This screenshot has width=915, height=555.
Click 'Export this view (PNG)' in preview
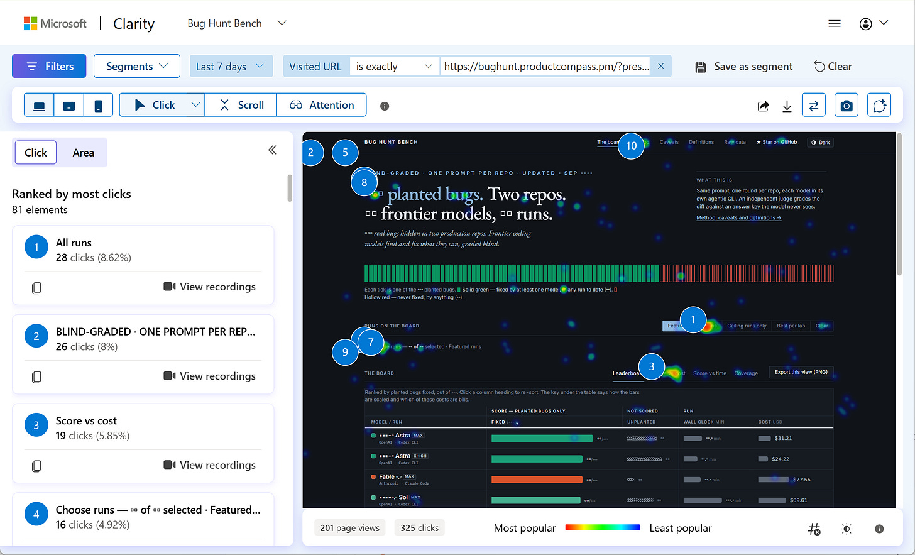801,372
